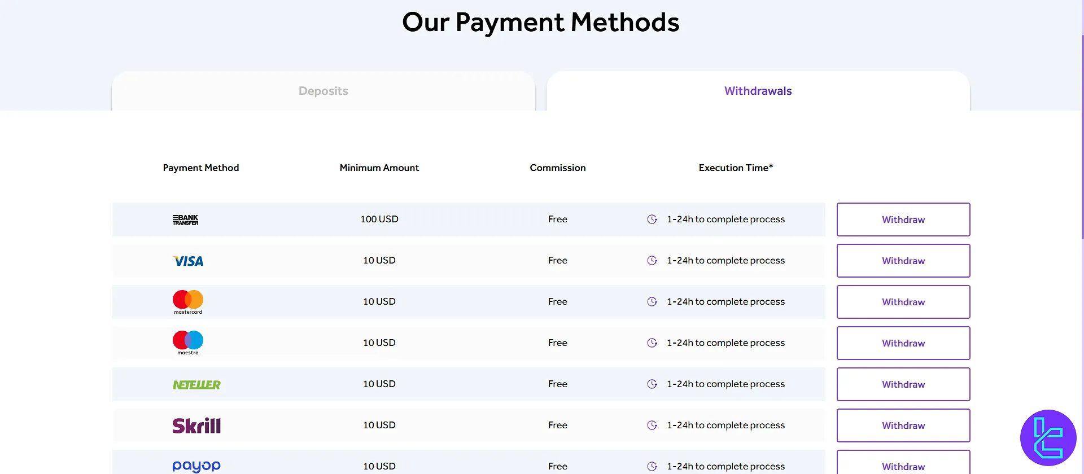Click the clock icon in Bank Transfer row
Viewport: 1084px width, 474px height.
click(652, 220)
